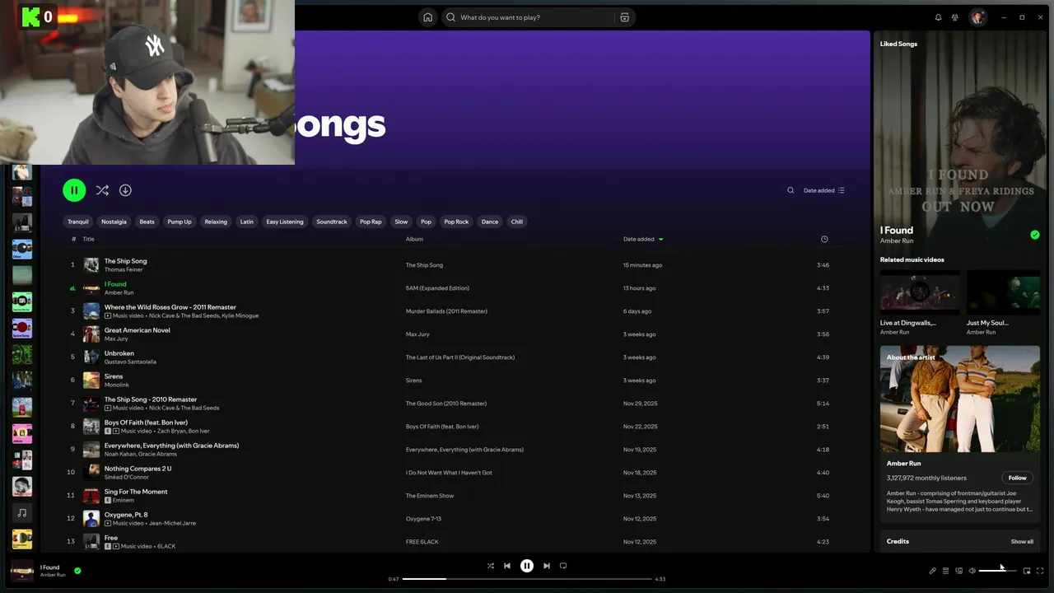Sort by the Album column header
Screen dimensions: 1054x593
tap(414, 239)
